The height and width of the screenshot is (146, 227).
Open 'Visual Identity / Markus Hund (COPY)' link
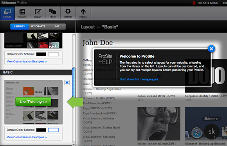101,130
